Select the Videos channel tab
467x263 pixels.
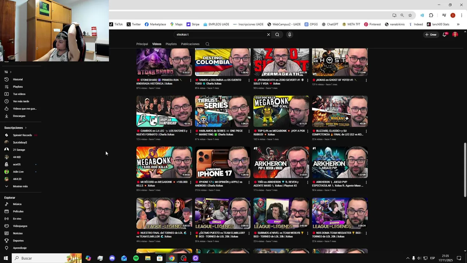coord(157,44)
